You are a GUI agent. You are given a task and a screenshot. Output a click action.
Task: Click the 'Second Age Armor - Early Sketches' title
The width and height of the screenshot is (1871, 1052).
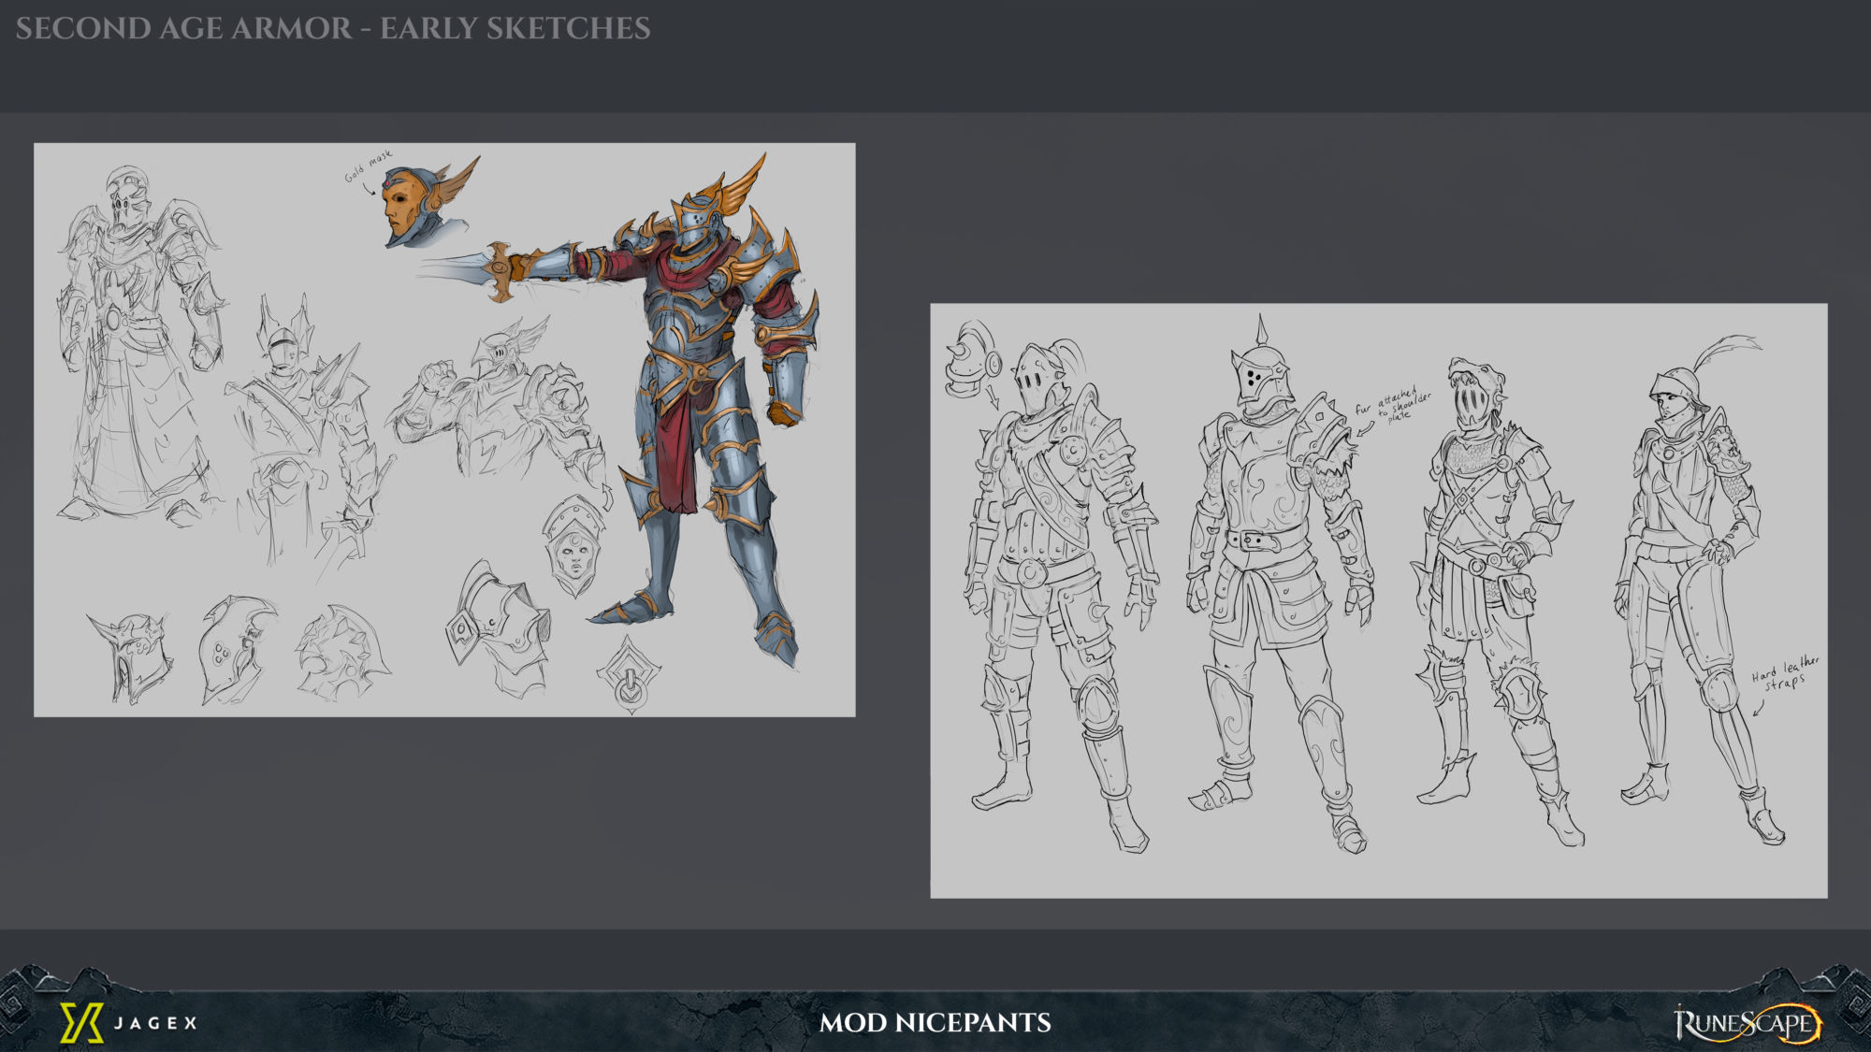(333, 28)
